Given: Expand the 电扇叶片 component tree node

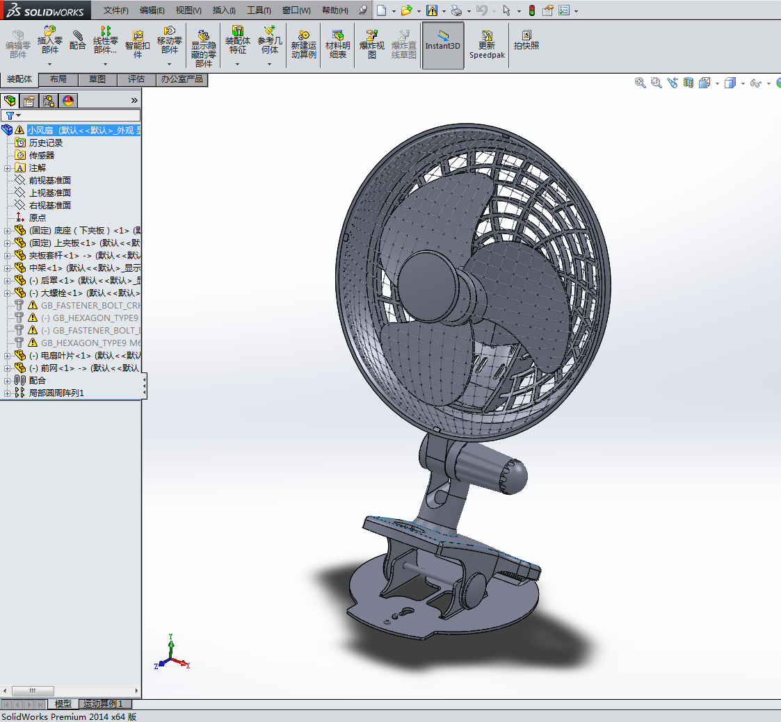Looking at the screenshot, I should (x=7, y=356).
